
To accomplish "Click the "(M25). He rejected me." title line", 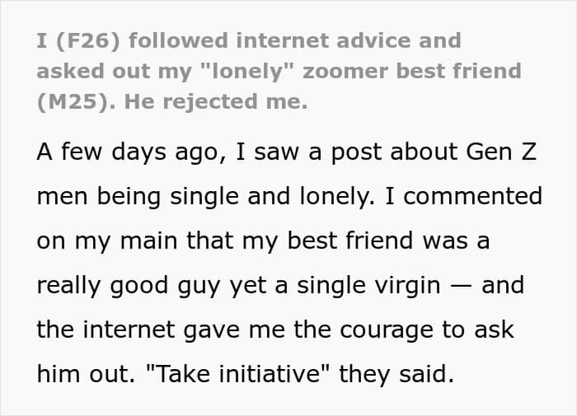I will tap(172, 101).
